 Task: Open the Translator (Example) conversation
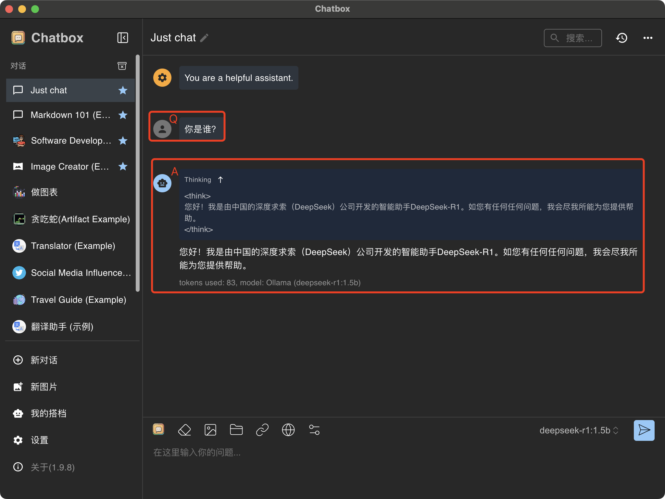[x=73, y=246]
